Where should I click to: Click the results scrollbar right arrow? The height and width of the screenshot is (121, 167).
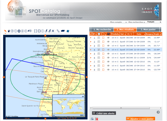(161, 108)
